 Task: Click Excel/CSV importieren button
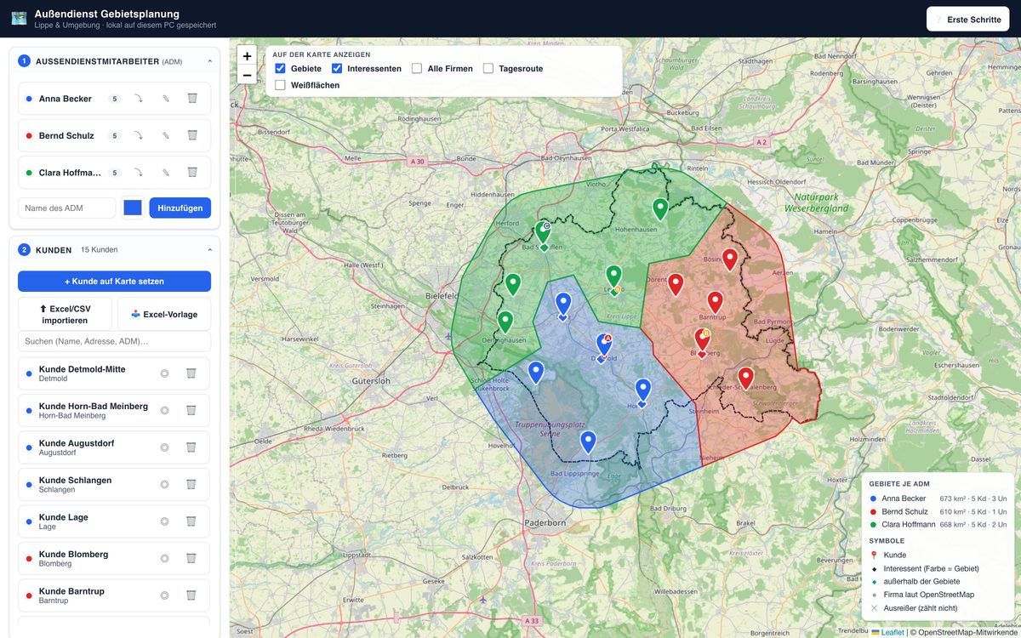pyautogui.click(x=65, y=314)
